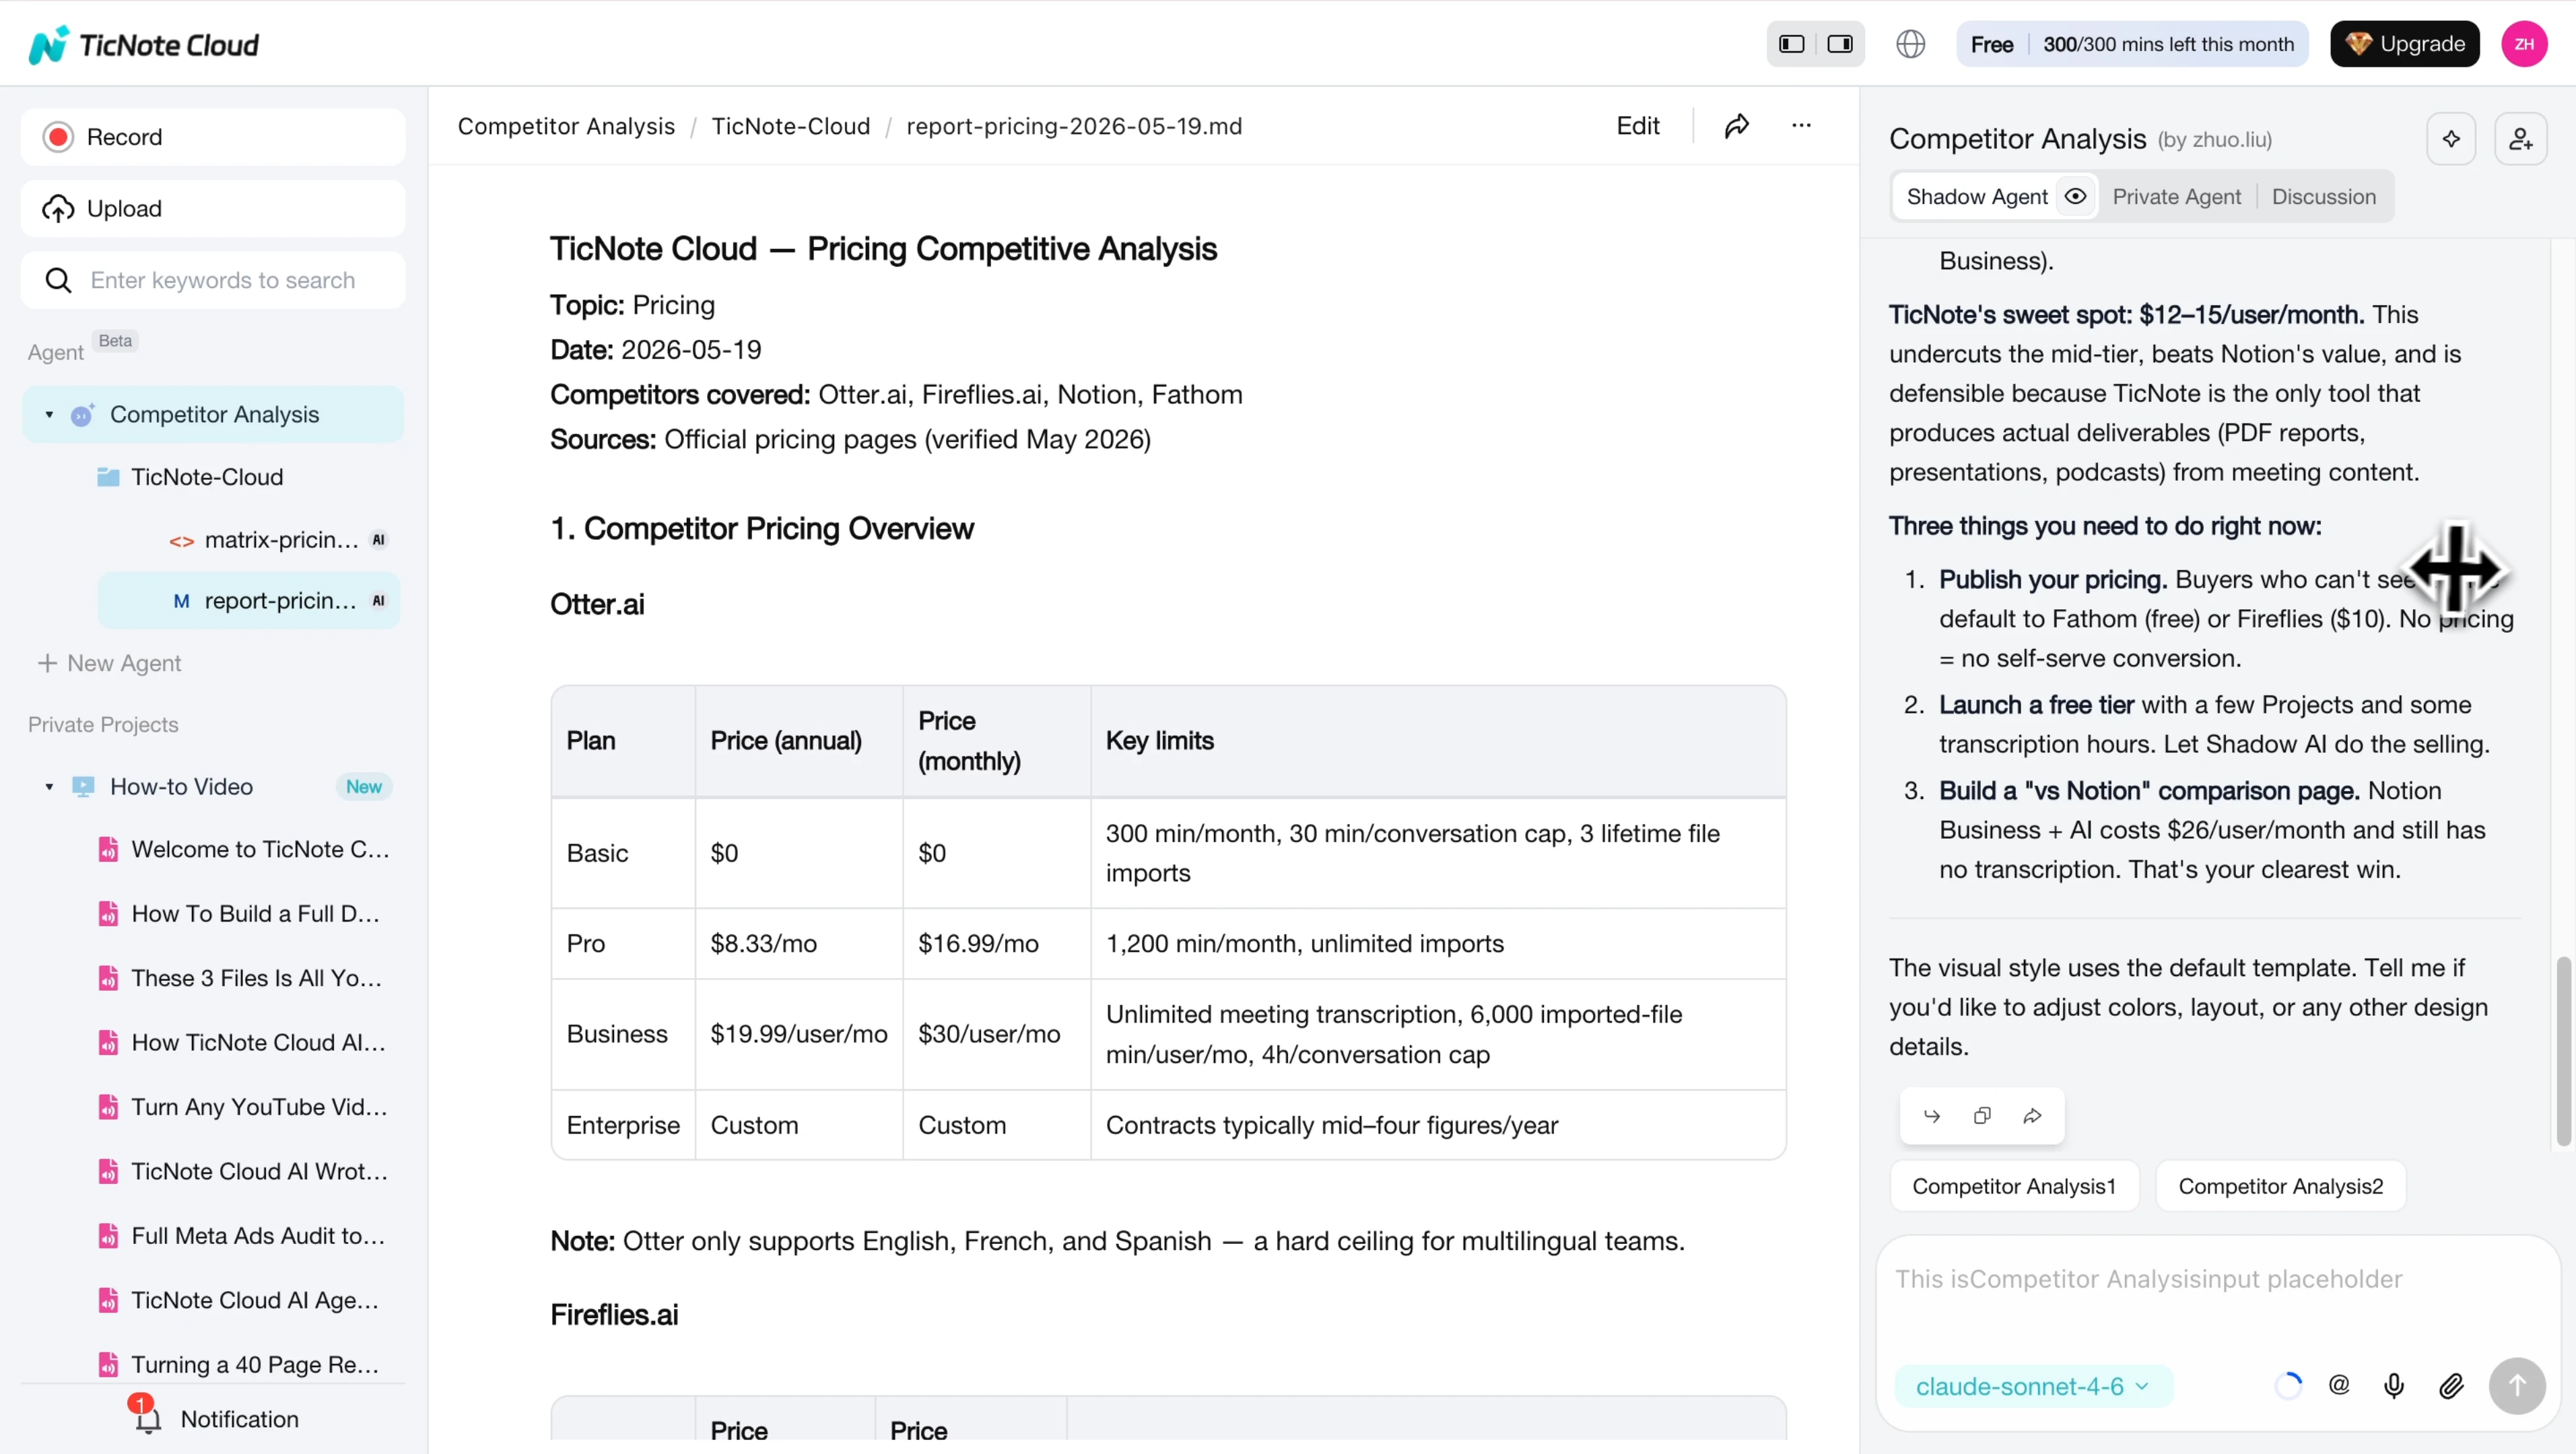This screenshot has width=2576, height=1454.
Task: Open the TicNote Cloud AI Age... file
Action: 245,1301
